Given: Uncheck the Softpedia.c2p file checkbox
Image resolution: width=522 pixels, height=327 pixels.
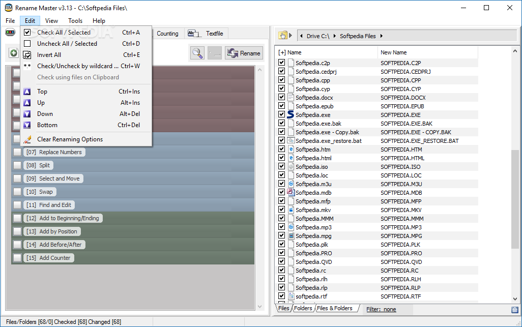Looking at the screenshot, I should point(282,62).
